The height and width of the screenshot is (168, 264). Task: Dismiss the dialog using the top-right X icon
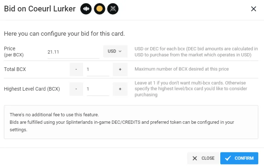pyautogui.click(x=254, y=9)
